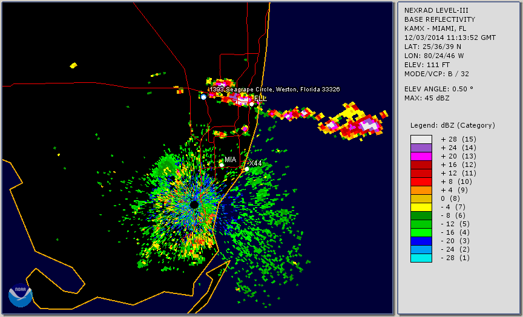Click the 'LAT: 25/36/39 N' text
The height and width of the screenshot is (317, 523).
point(433,47)
